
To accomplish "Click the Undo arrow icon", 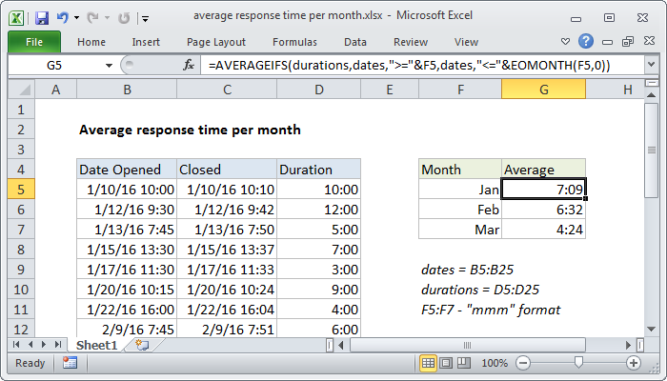I will (x=63, y=17).
